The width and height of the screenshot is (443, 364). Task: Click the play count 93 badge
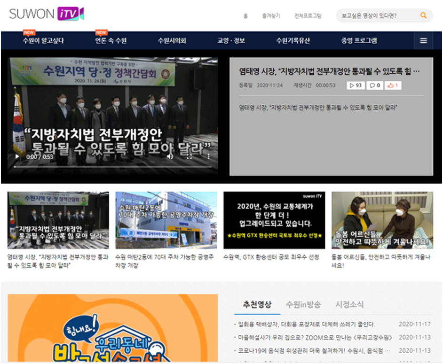(356, 85)
